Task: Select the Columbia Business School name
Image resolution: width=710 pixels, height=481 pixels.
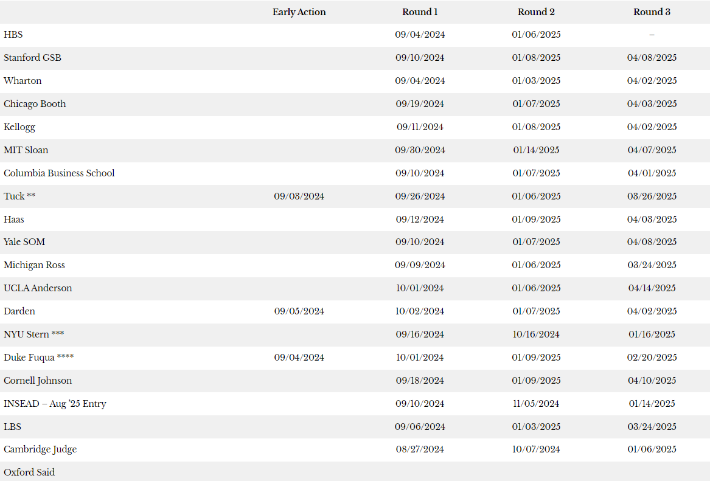Action: [59, 173]
